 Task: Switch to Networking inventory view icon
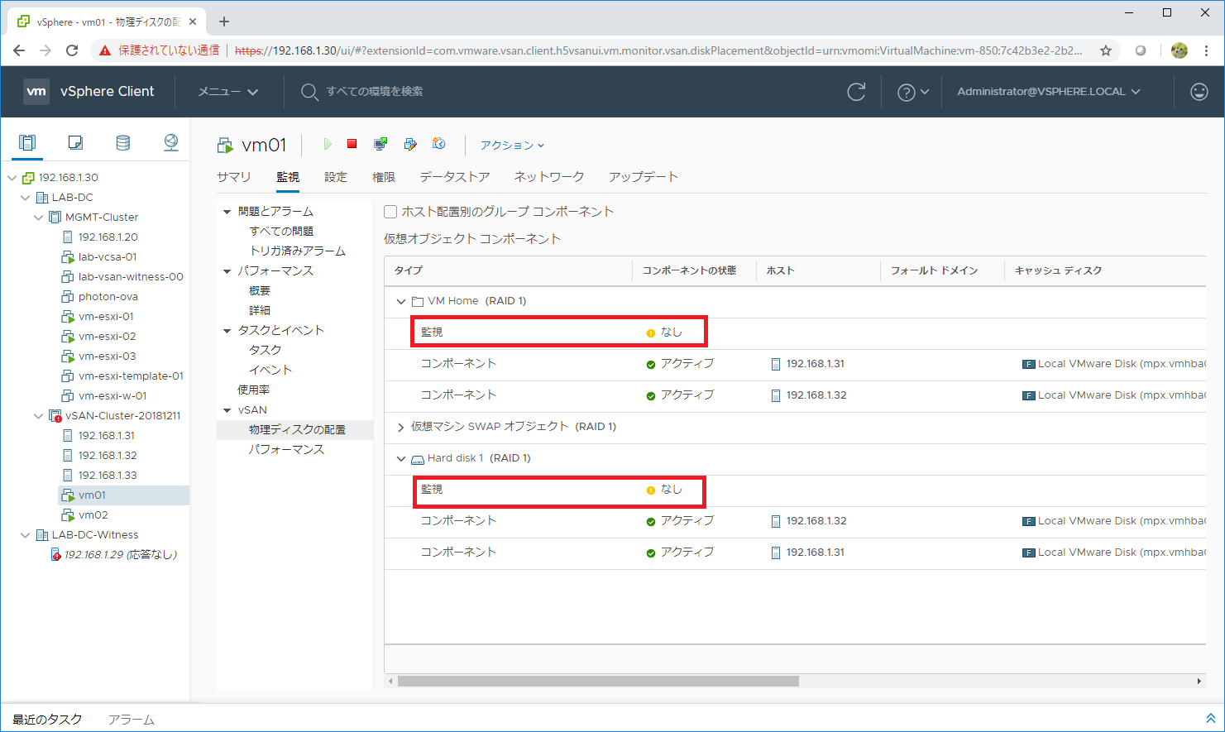pyautogui.click(x=170, y=143)
